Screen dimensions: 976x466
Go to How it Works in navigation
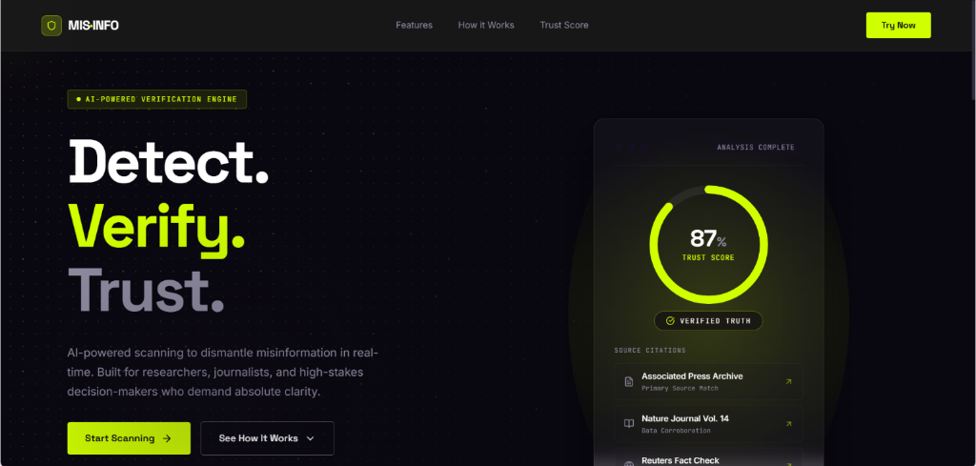[486, 26]
